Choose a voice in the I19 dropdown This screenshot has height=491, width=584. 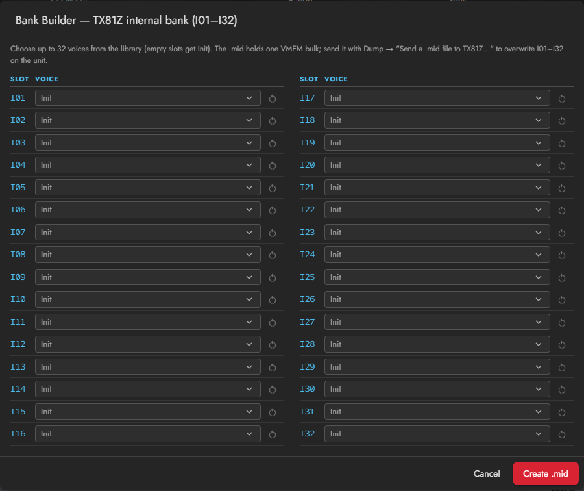tap(437, 143)
